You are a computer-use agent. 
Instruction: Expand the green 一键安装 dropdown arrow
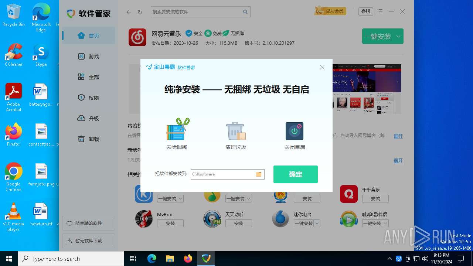(x=398, y=36)
